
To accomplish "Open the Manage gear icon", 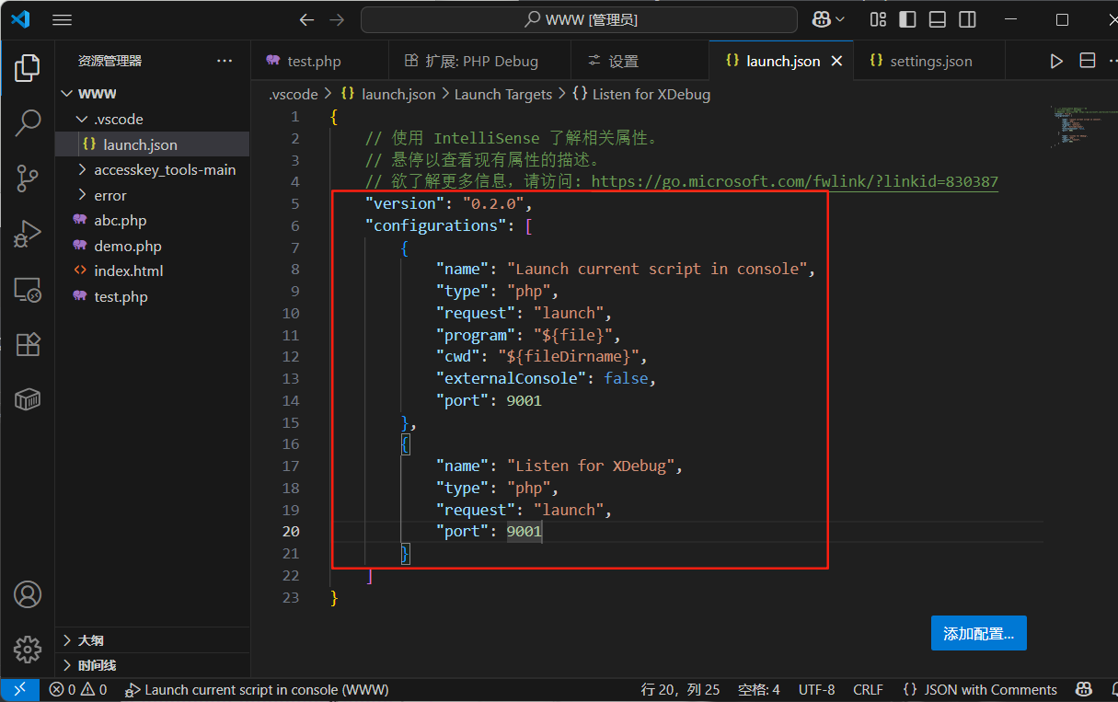I will (x=28, y=649).
